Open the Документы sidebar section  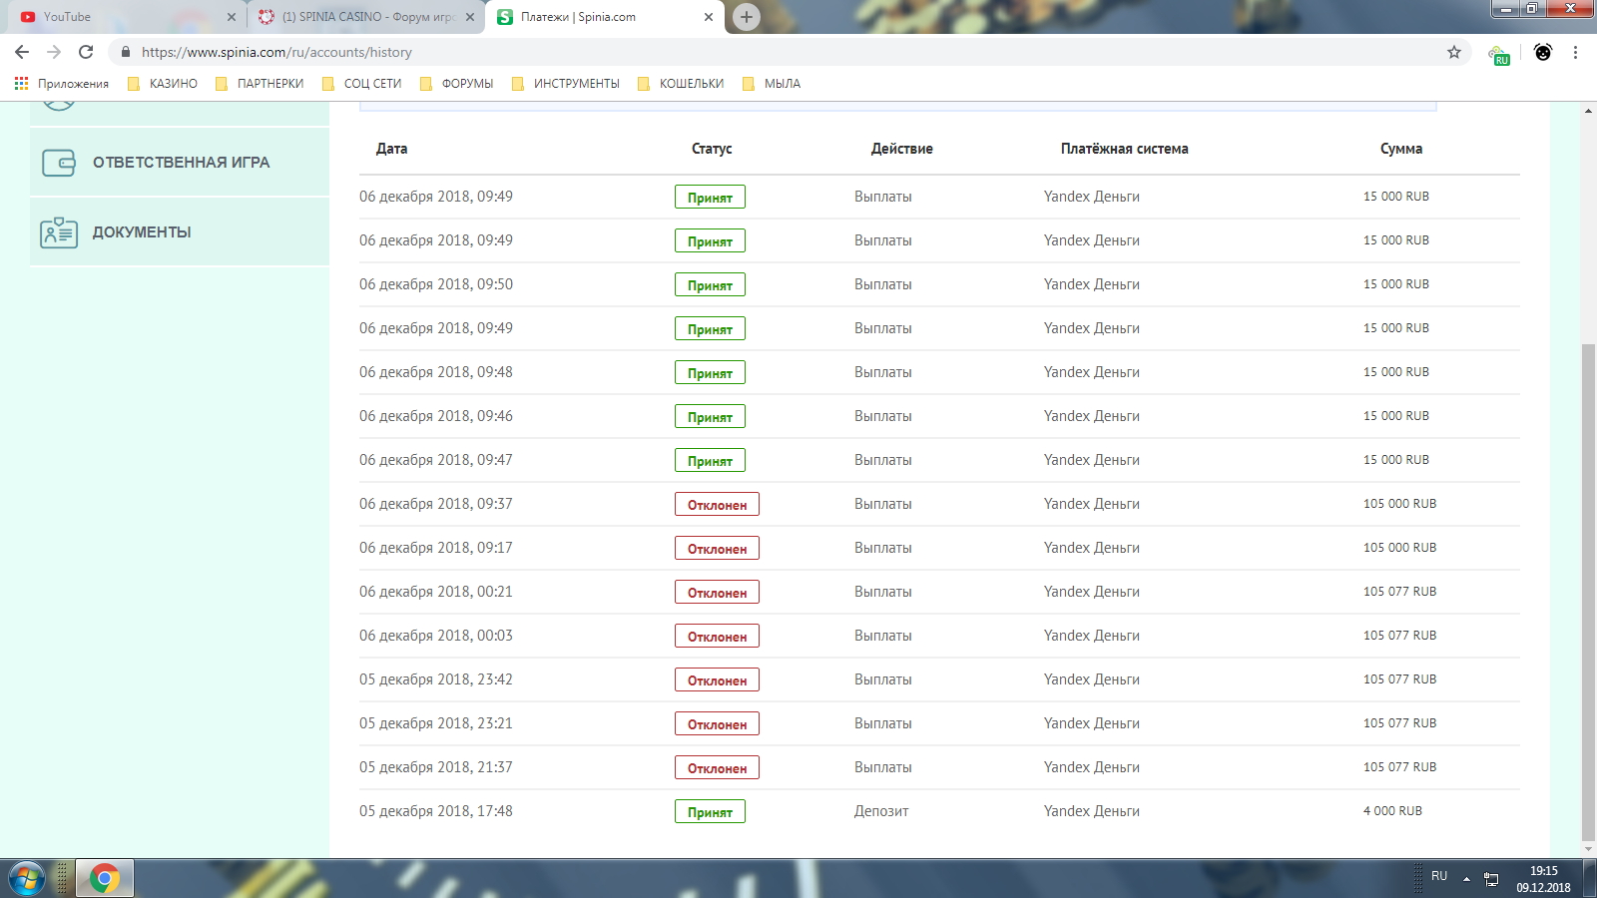[180, 231]
